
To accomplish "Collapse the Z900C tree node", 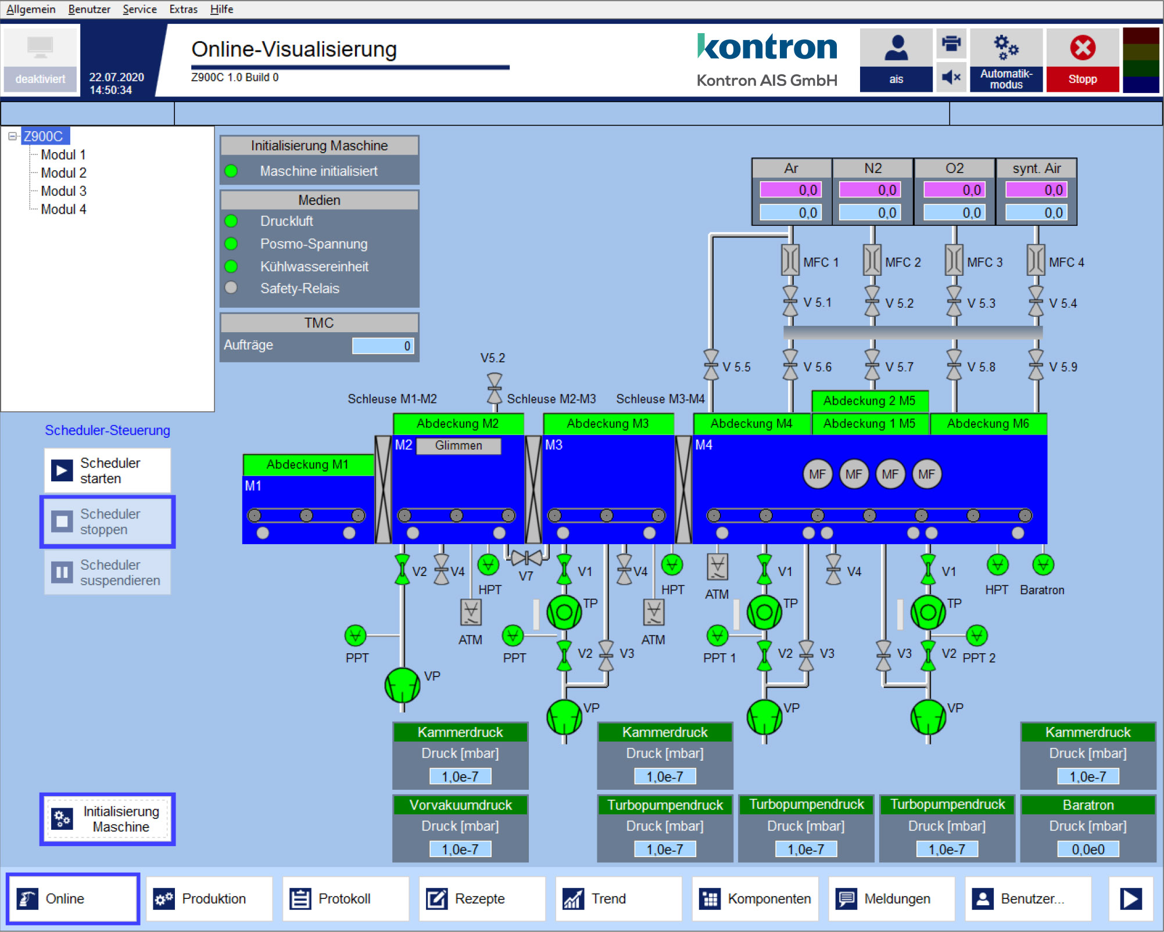I will [x=12, y=136].
